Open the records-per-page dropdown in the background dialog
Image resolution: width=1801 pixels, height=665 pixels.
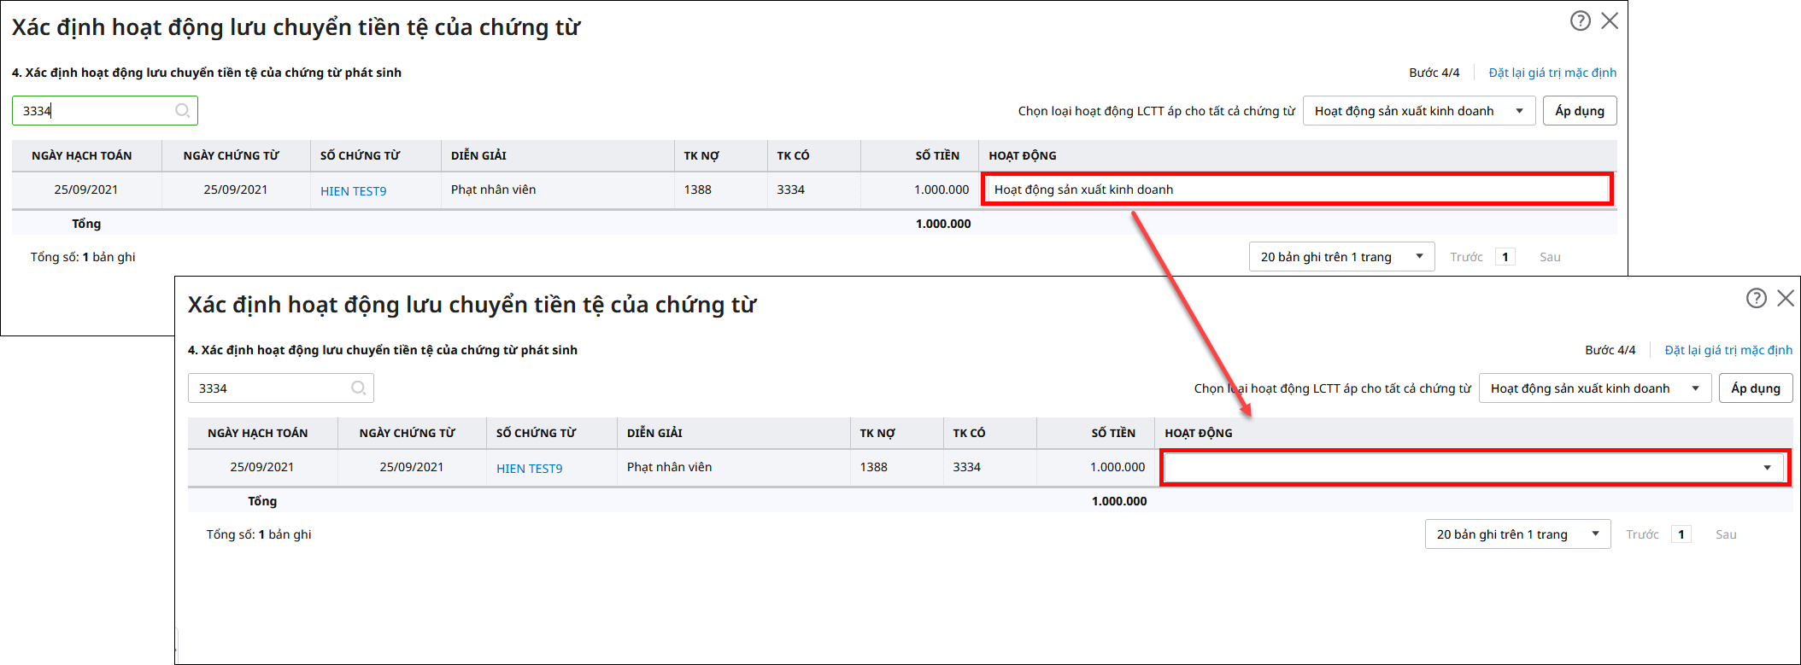1340,257
